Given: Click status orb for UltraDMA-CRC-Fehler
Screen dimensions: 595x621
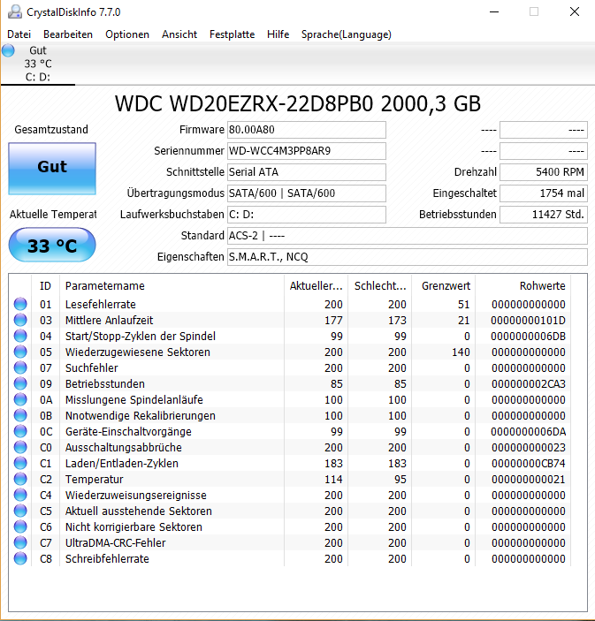Looking at the screenshot, I should click(20, 542).
